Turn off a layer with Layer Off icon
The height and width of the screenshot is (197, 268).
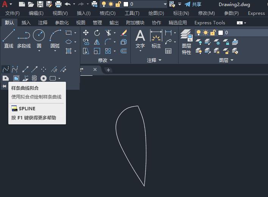tap(198, 42)
